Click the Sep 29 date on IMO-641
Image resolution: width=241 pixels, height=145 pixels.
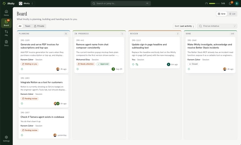(119, 69)
